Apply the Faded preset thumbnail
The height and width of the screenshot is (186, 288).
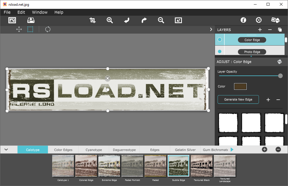click(x=155, y=166)
